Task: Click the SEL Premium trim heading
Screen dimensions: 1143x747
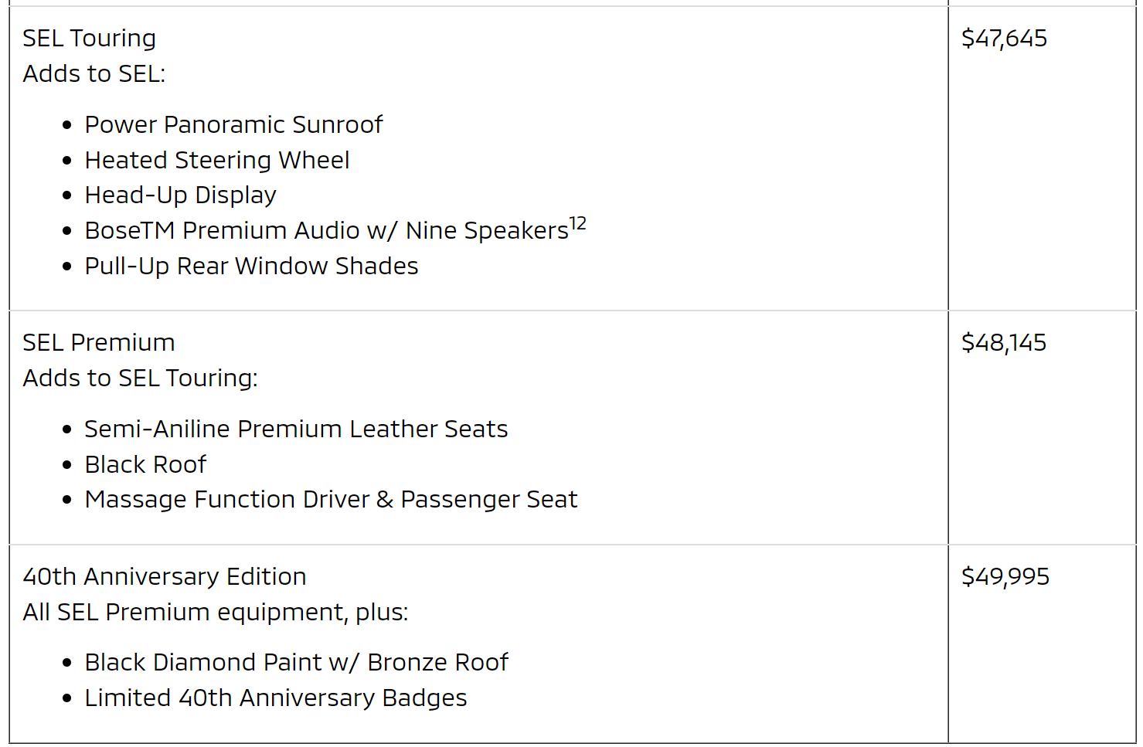Action: click(98, 342)
